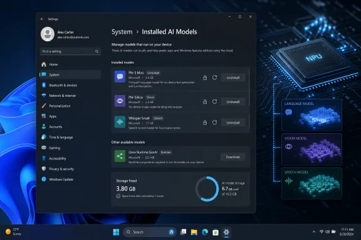Viewport: 361px width, 240px height.
Task: Refresh the Phi-Silica model
Action: 214,101
